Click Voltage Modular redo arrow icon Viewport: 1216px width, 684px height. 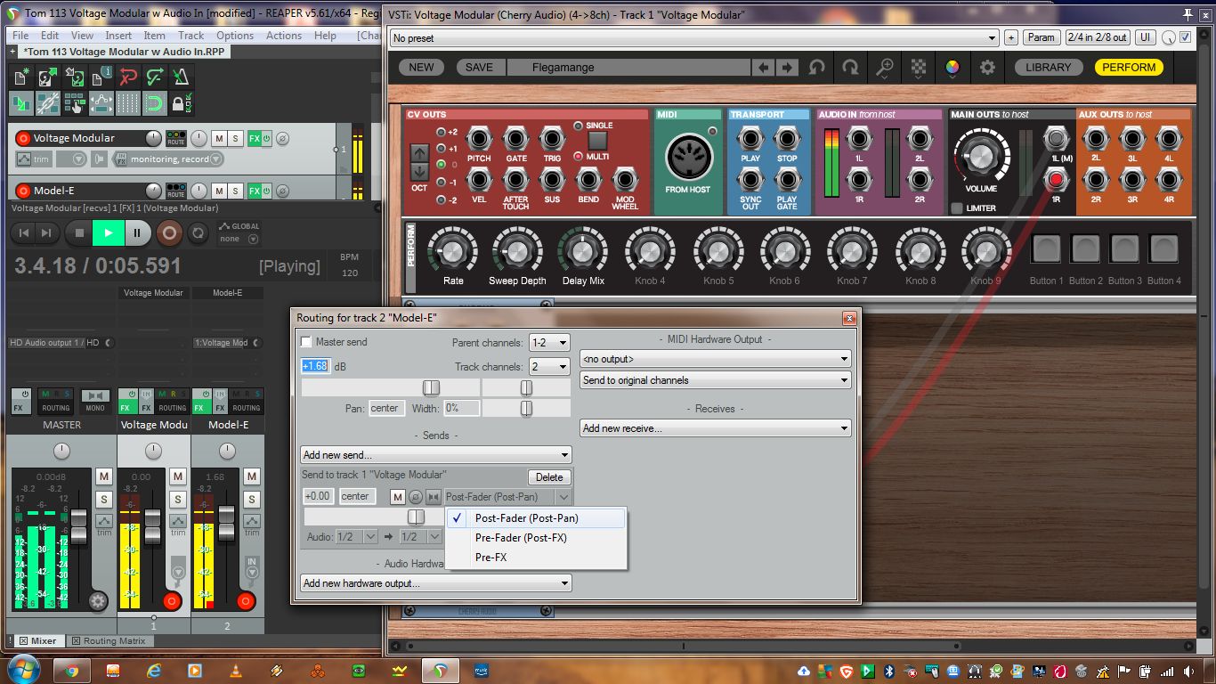850,67
